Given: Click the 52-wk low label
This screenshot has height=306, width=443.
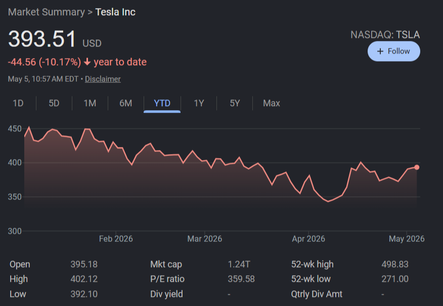Looking at the screenshot, I should (x=311, y=279).
